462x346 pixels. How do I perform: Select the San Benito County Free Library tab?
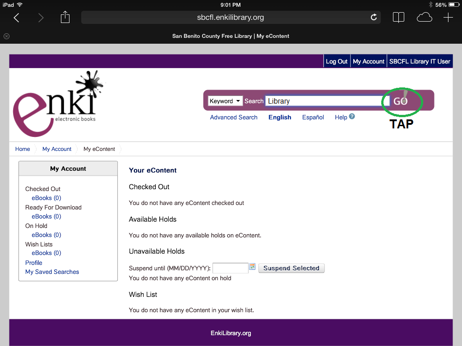(231, 36)
